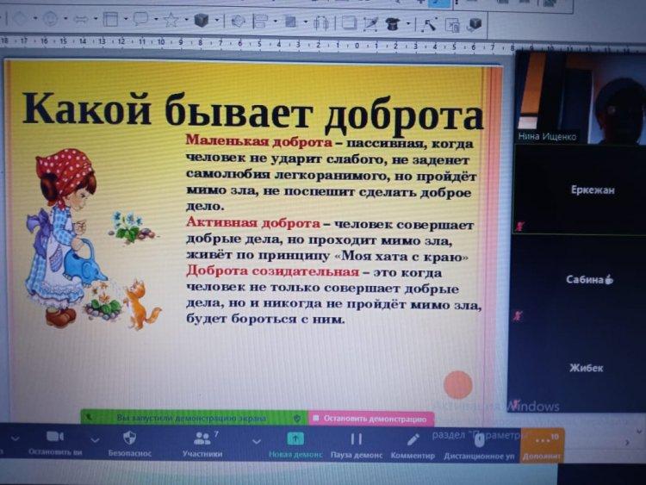
Task: Toggle the Edit Points tool
Action: pyautogui.click(x=429, y=24)
